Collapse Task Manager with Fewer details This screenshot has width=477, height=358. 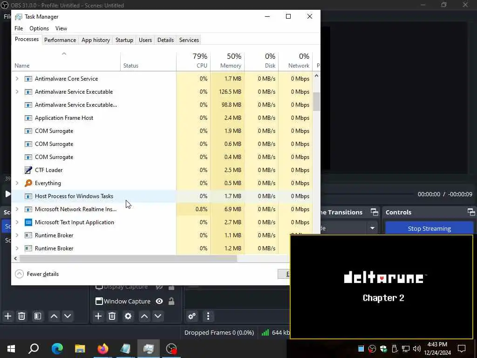point(37,274)
